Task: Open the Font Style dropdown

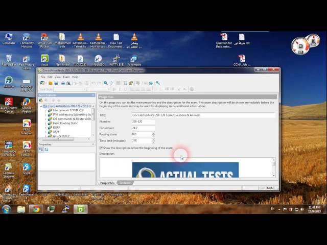Action: pyautogui.click(x=85, y=89)
